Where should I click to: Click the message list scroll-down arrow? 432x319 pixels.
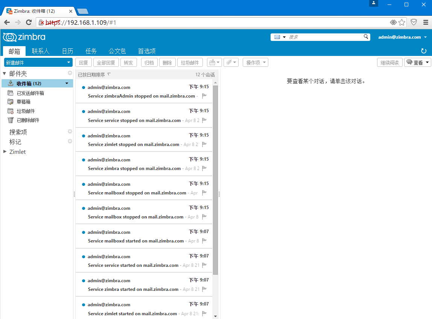pos(216,316)
